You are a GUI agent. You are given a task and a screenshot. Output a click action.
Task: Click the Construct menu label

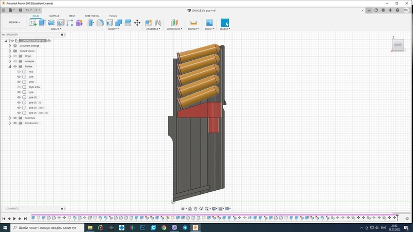point(174,29)
